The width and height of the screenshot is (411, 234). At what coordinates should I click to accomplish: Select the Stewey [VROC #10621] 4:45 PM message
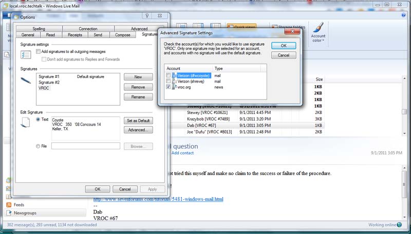tap(247, 112)
